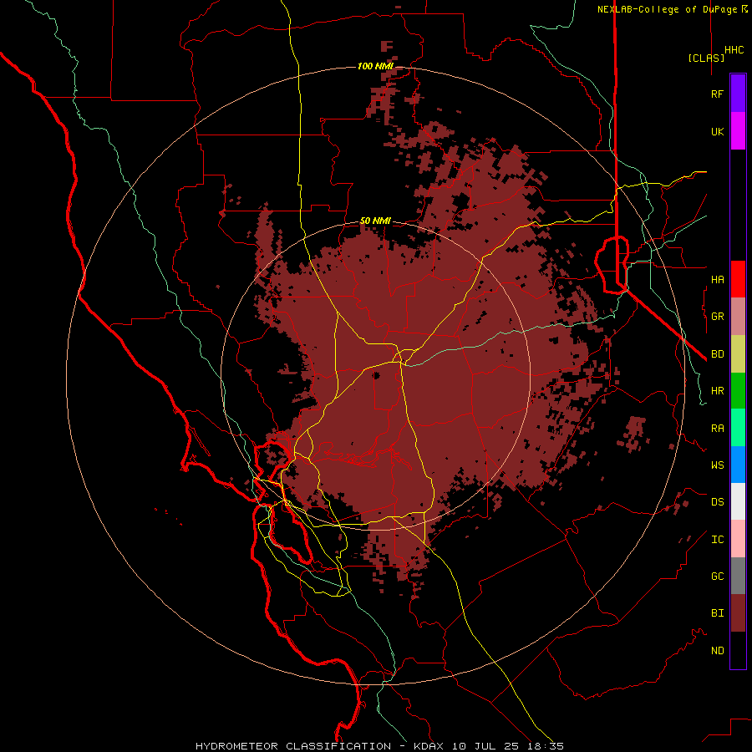Click the light green RA legend swatch
The width and height of the screenshot is (752, 752).
click(x=738, y=428)
